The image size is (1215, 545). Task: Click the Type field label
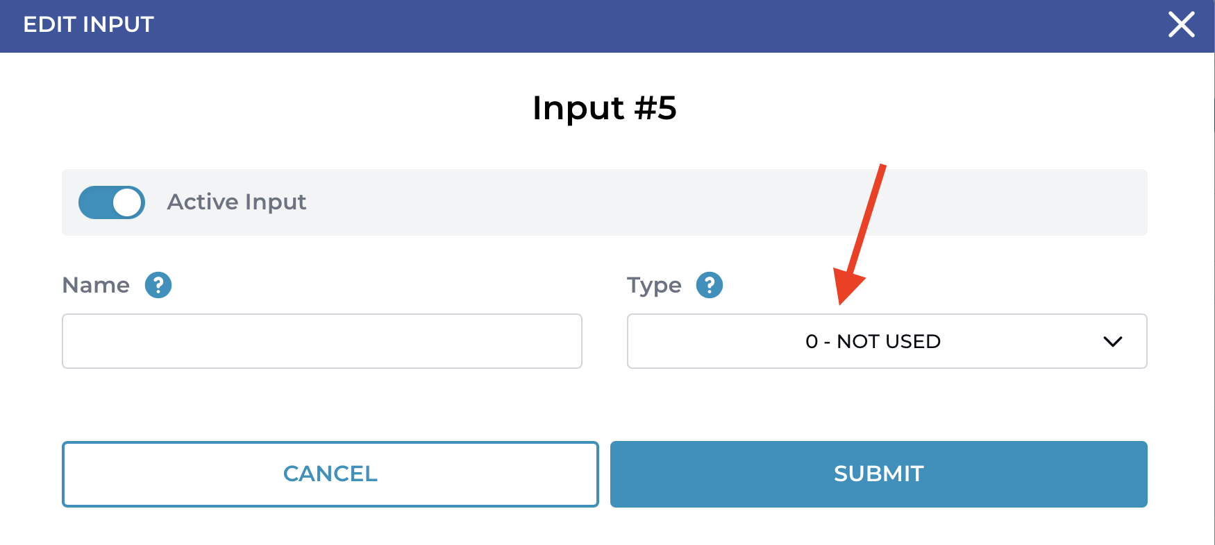(x=654, y=285)
